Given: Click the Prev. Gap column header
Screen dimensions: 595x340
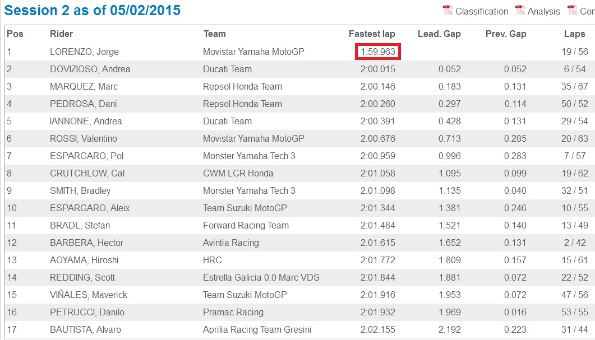Looking at the screenshot, I should coord(506,34).
